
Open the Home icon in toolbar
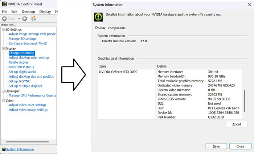point(33,18)
